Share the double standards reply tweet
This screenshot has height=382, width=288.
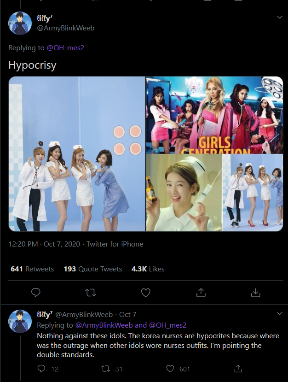click(x=238, y=369)
